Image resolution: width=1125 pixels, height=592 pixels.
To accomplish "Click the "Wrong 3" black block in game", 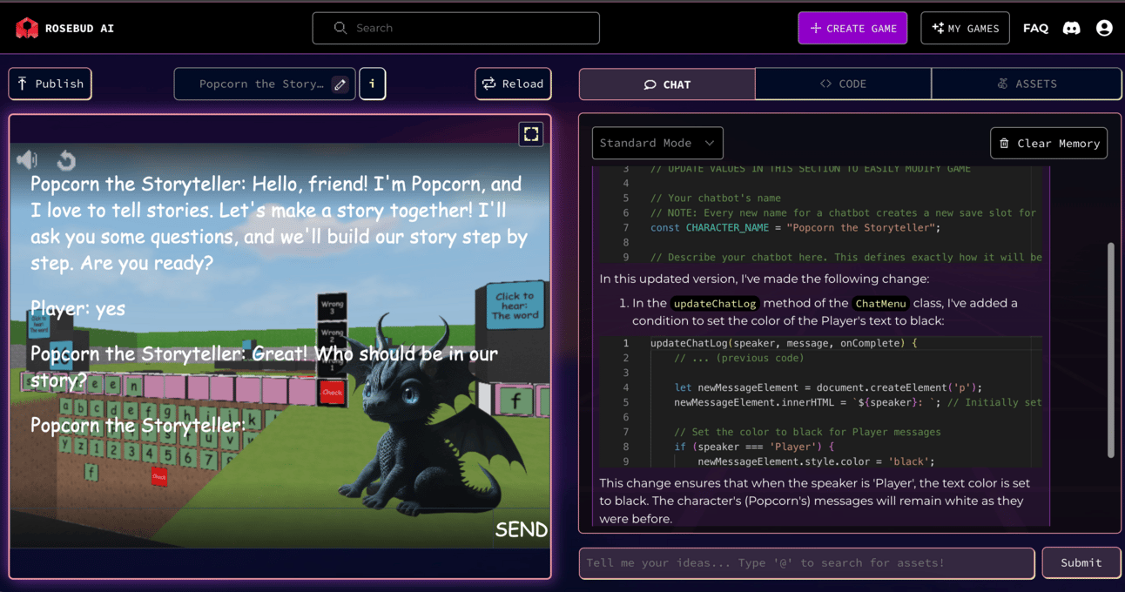I will point(332,306).
